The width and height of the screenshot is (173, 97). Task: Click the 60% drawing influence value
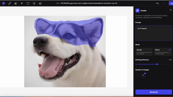click(x=170, y=60)
